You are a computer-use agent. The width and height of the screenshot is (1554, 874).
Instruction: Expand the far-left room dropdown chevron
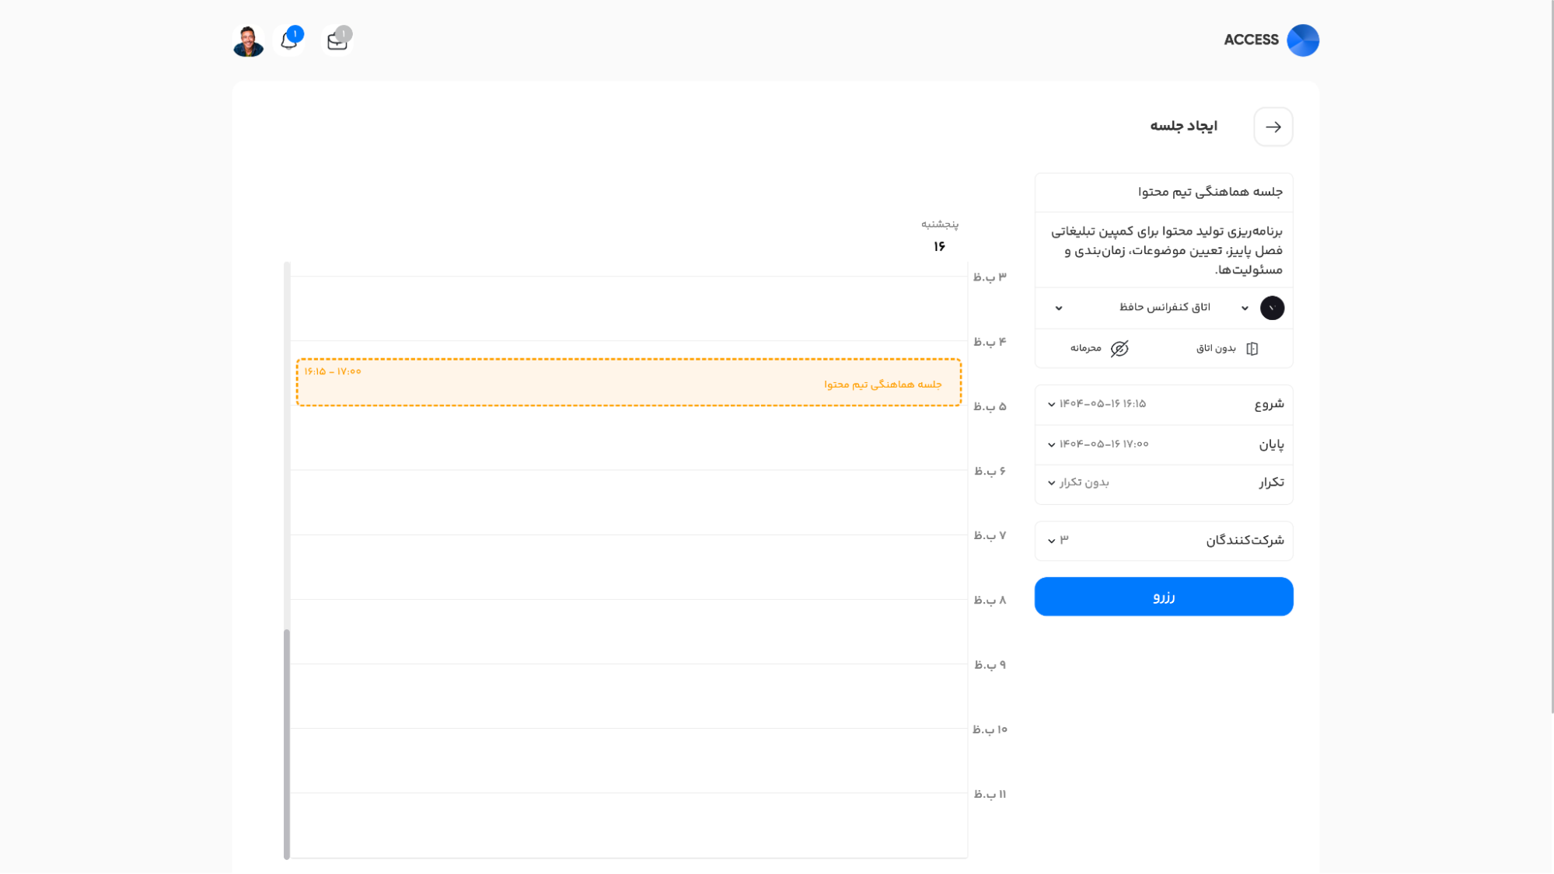pos(1059,308)
